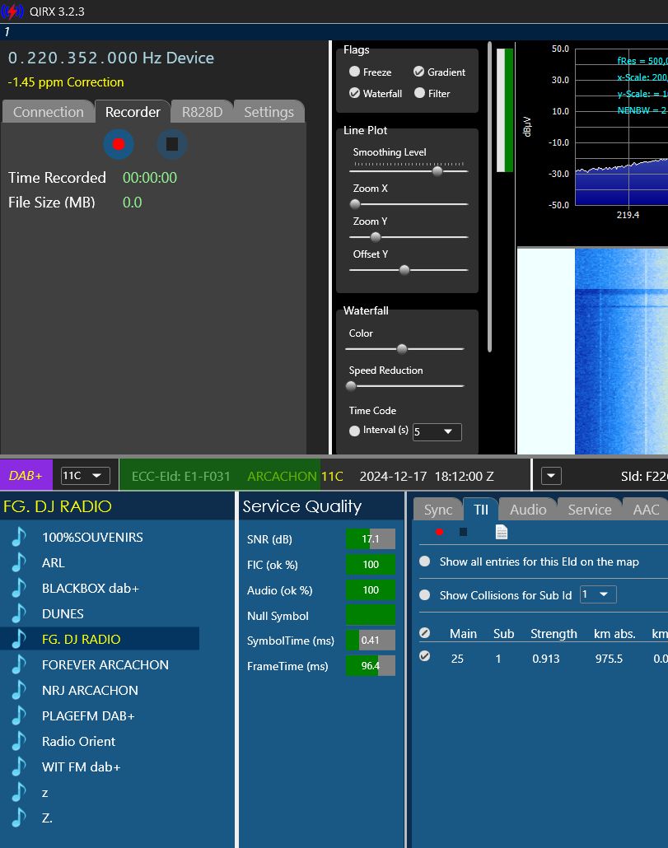The image size is (668, 848).
Task: Toggle the Freeze flag
Action: pyautogui.click(x=354, y=72)
